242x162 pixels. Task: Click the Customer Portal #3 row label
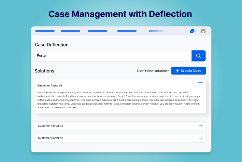[51, 138]
